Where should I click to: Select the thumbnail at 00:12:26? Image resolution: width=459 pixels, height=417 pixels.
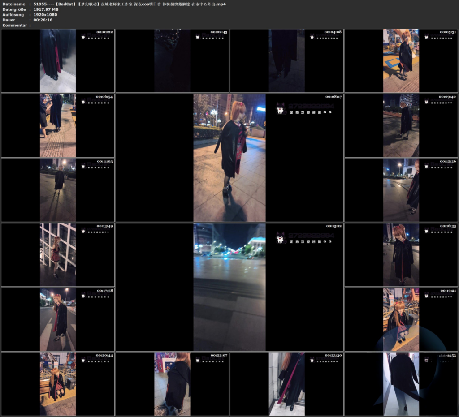(x=401, y=190)
